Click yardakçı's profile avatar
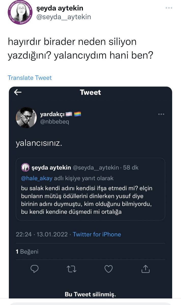 point(26,118)
